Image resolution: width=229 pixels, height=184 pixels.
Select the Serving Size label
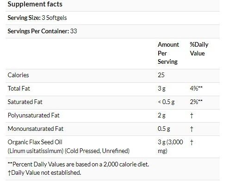[x=24, y=18]
